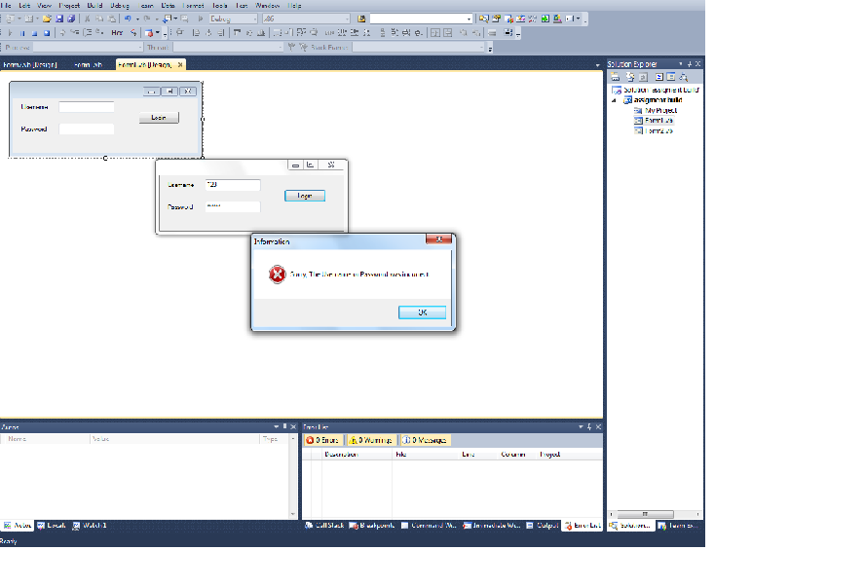
Task: Open the Debug configuration dropdown
Action: click(255, 18)
